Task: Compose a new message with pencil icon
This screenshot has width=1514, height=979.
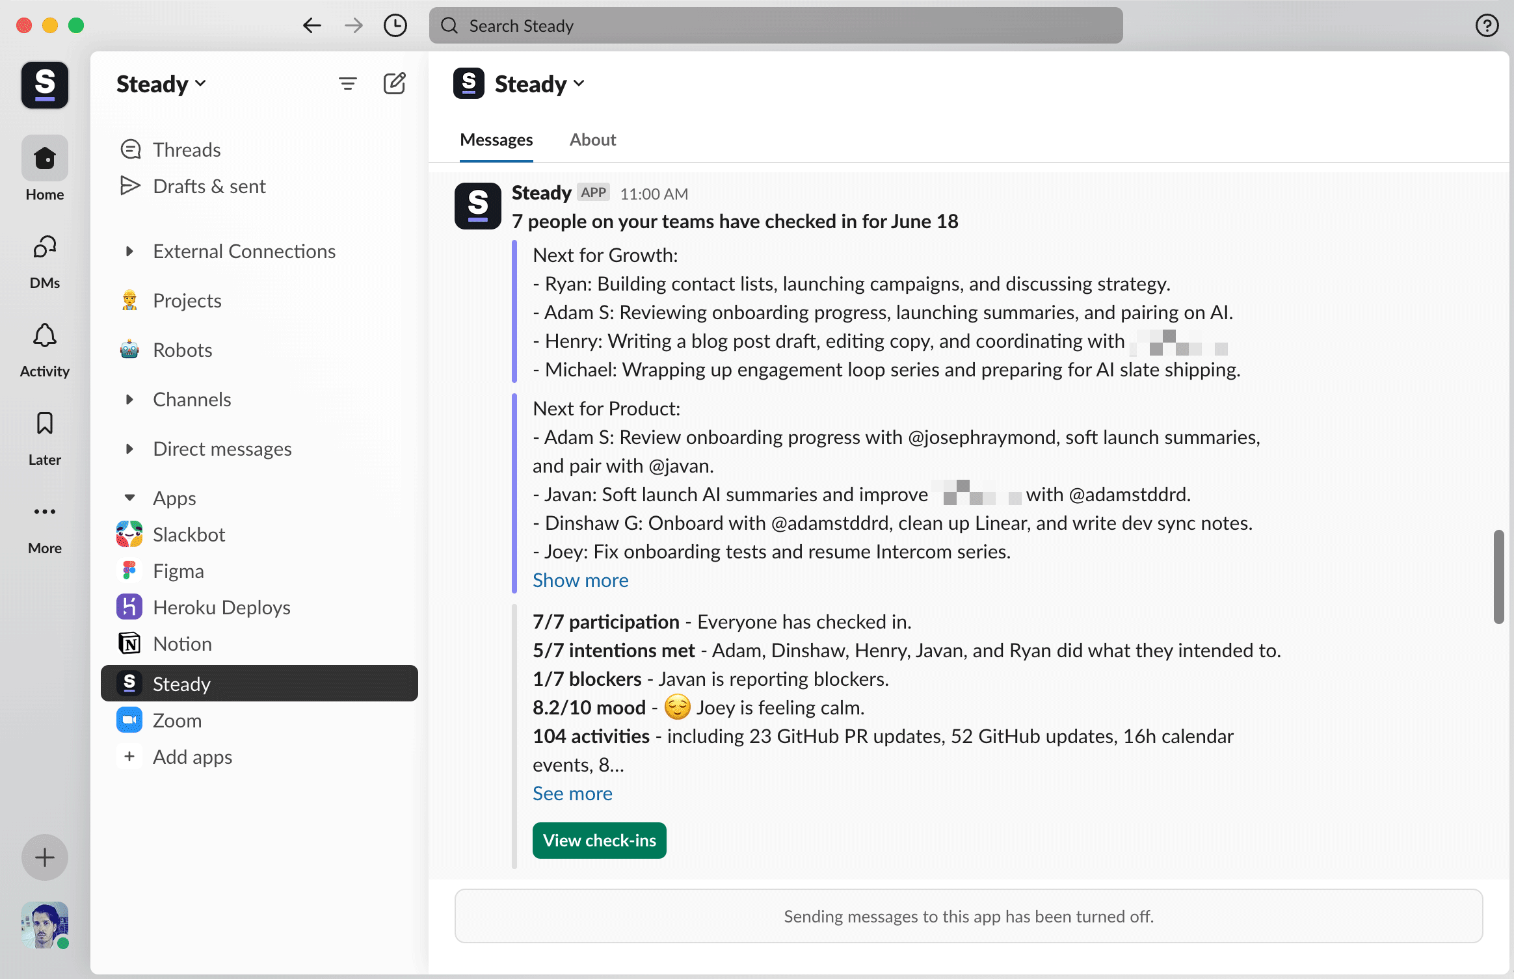Action: click(x=395, y=84)
